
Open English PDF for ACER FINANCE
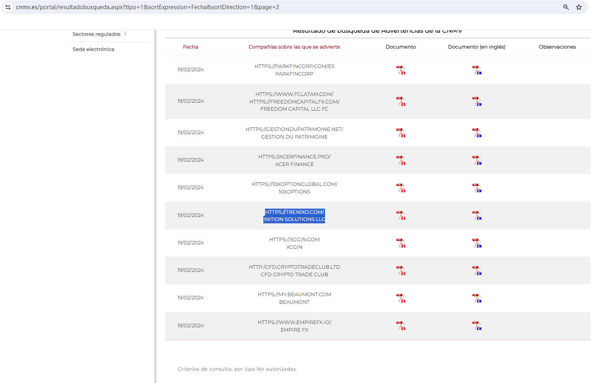click(477, 160)
